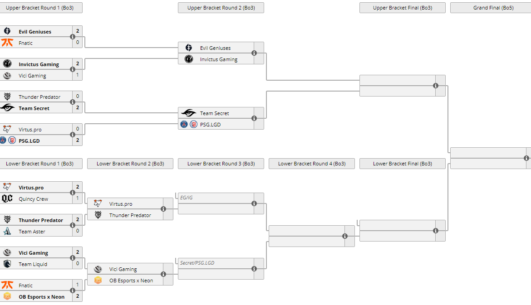
Task: Show match details for Lower Bracket Final
Action: (436, 231)
